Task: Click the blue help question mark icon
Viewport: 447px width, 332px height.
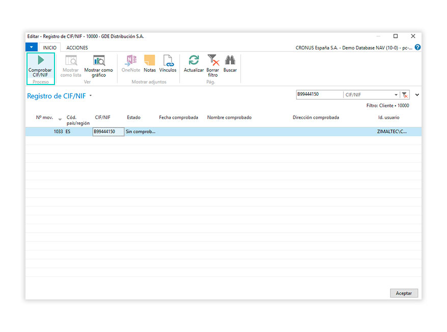Action: pos(417,47)
